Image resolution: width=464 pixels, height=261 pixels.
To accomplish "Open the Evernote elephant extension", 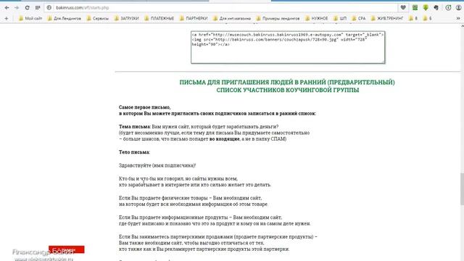I will point(436,8).
